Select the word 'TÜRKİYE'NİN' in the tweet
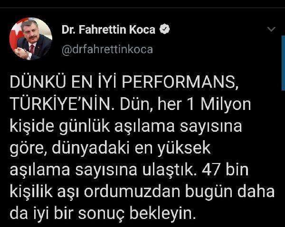The image size is (285, 227). (x=61, y=104)
